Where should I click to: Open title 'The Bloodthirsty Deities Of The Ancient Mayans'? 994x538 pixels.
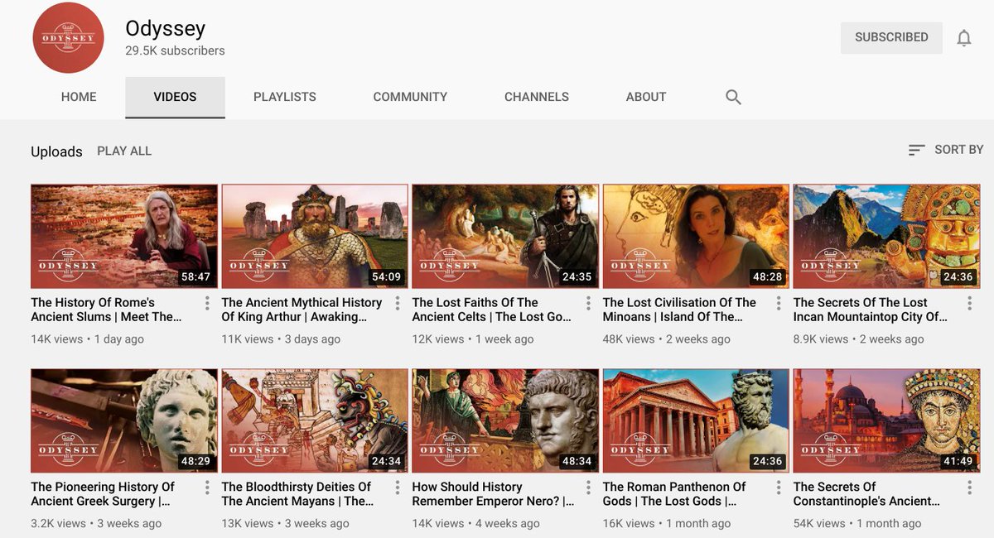click(298, 494)
